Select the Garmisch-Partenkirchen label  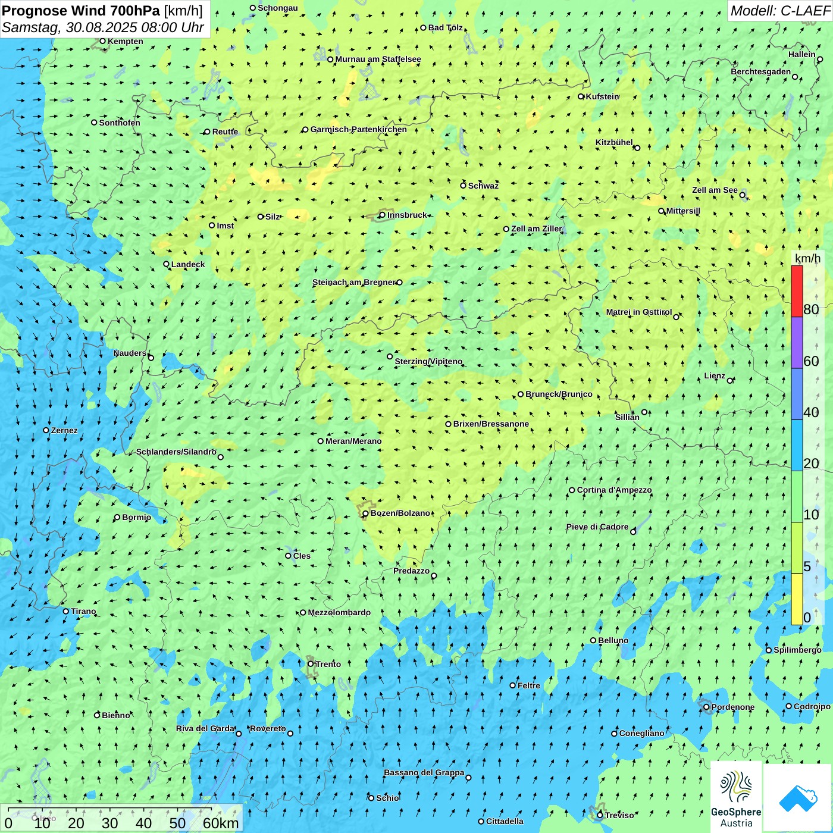[x=359, y=129]
